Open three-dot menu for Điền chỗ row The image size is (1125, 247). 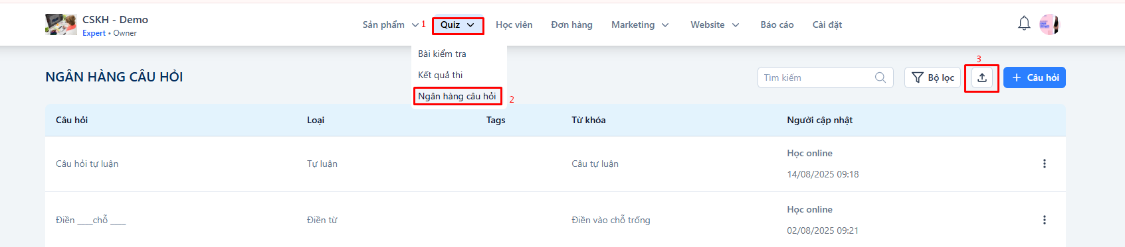[1044, 220]
